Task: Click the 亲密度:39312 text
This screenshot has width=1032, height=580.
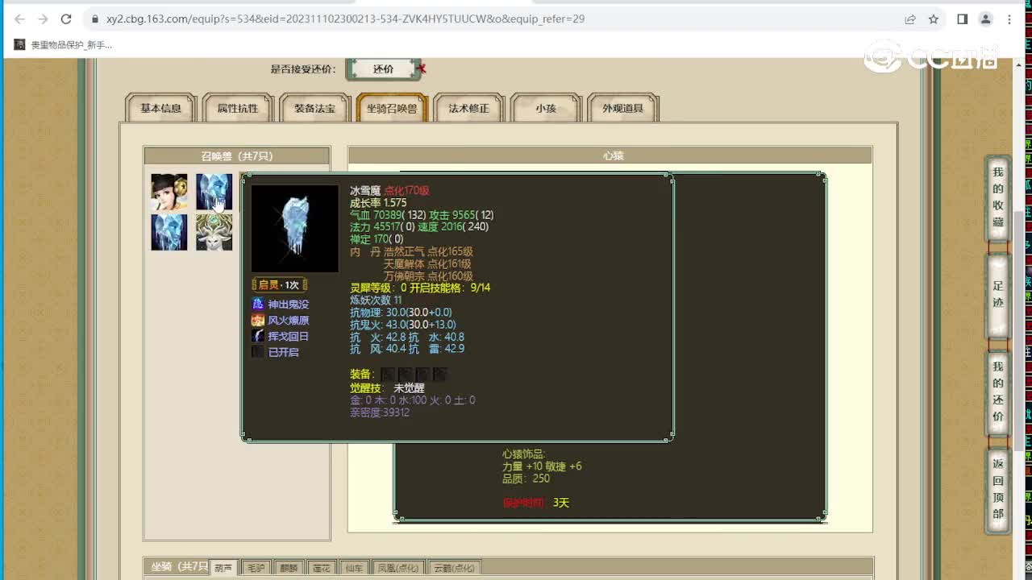Action: (x=380, y=412)
